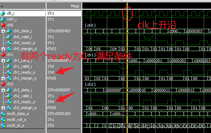Expand the ch2_data_i bus
Screen dimensions: 211x133
pos(3,90)
